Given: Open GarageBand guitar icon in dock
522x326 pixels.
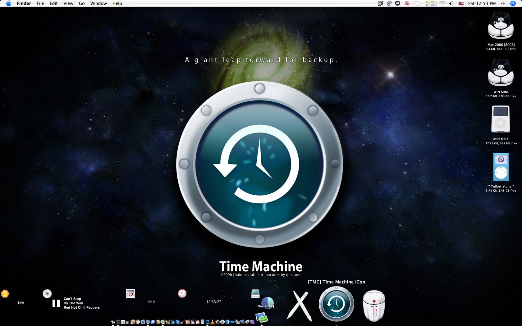Looking at the screenshot, I should coord(182,322).
